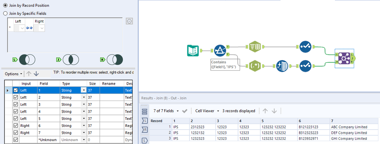The image size is (380, 144).
Task: Open Type dropdown for field 7
Action: point(84,133)
